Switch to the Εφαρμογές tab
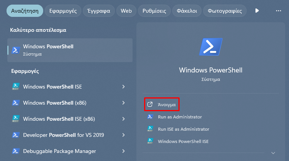This screenshot has height=161, width=289. pos(63,11)
